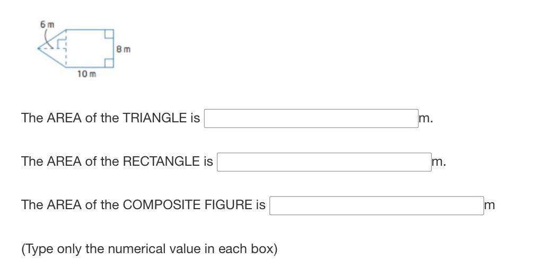Click the 'Type only the numerical value' instruction
The height and width of the screenshot is (269, 542).
pos(150,249)
